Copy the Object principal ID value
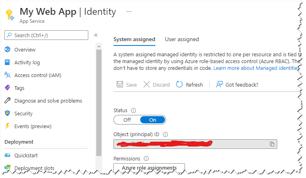 pos(272,144)
